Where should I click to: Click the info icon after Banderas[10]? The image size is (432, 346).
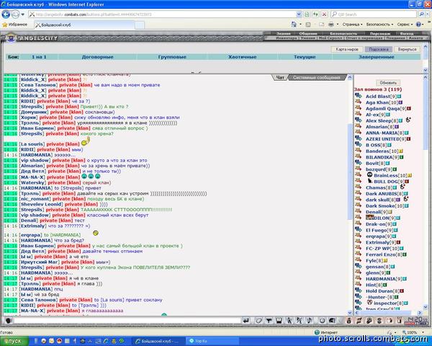(401, 151)
